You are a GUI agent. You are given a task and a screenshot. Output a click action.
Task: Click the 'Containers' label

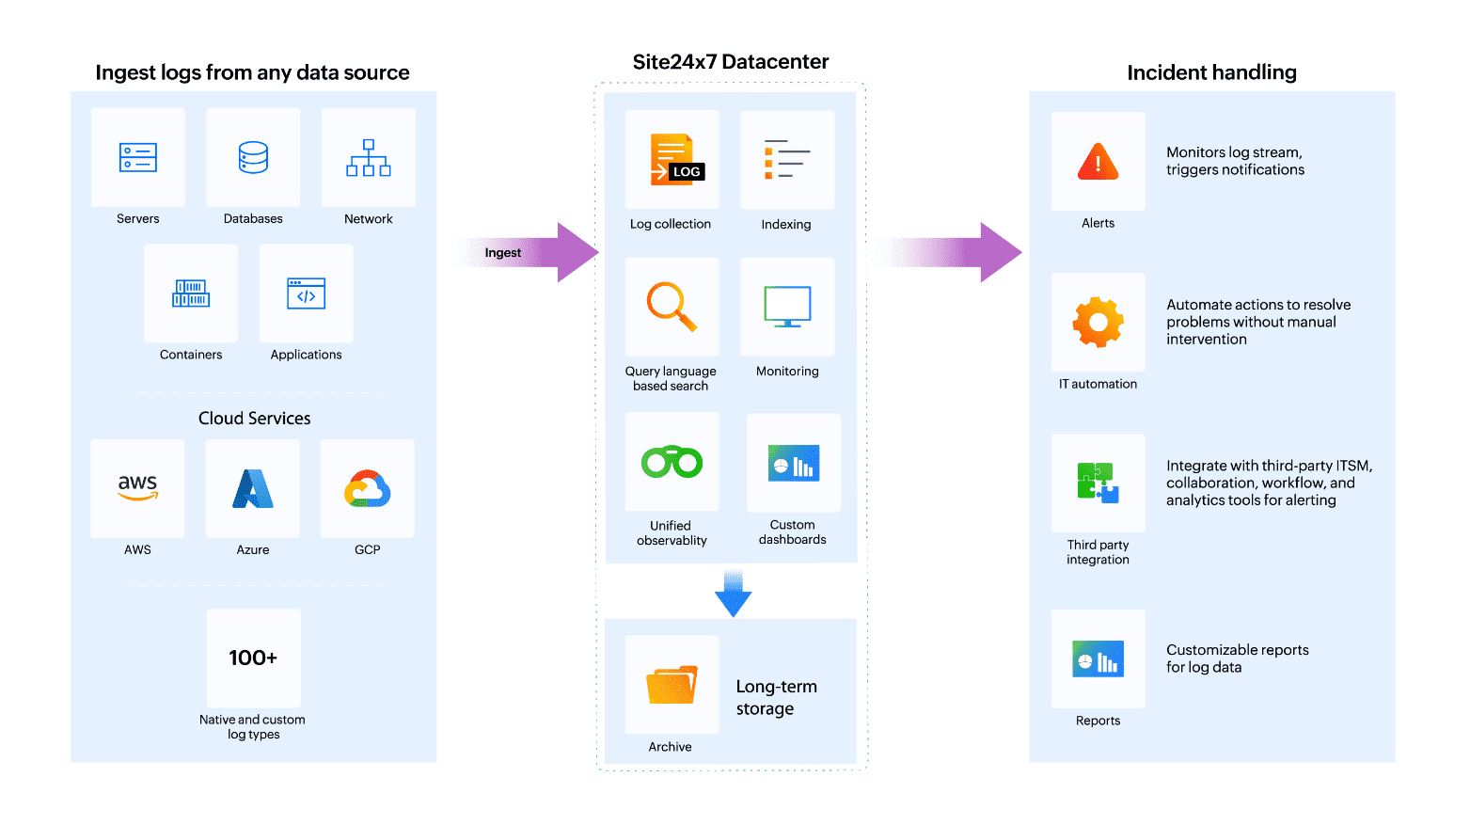pos(191,355)
